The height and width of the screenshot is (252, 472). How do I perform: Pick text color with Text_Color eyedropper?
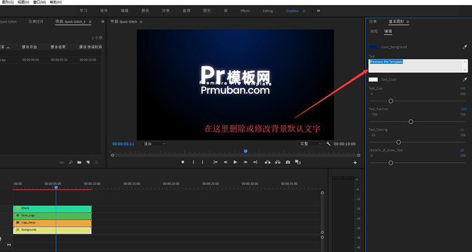[465, 79]
